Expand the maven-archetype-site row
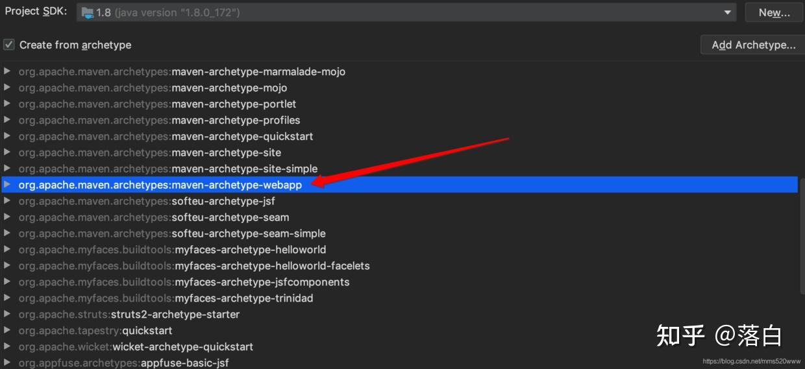 click(x=7, y=152)
